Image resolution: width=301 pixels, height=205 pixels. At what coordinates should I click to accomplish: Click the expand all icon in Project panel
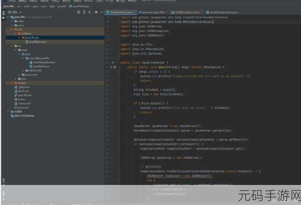84,12
